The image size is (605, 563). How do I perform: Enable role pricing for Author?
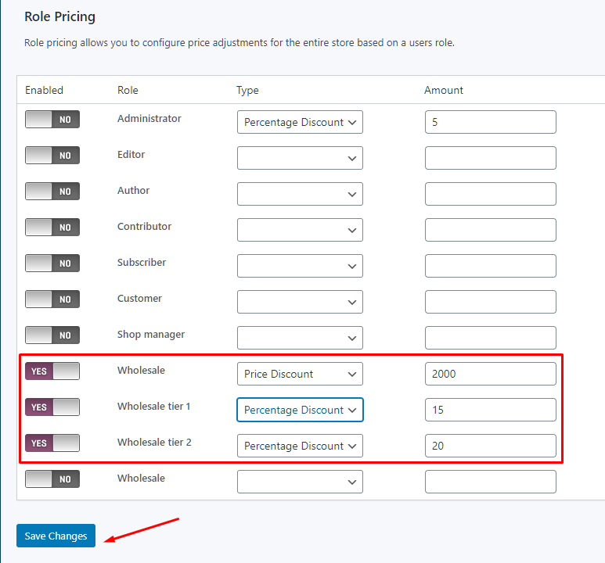point(52,192)
